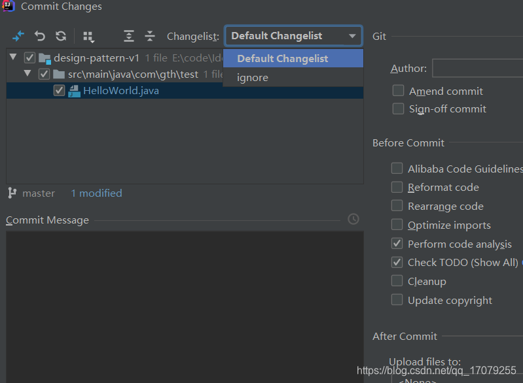The image size is (523, 383).
Task: Select the HelloWorld.java file row
Action: (x=185, y=91)
